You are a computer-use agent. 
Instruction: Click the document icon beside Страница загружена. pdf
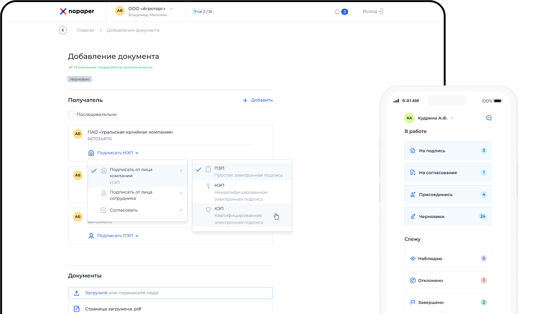76,309
